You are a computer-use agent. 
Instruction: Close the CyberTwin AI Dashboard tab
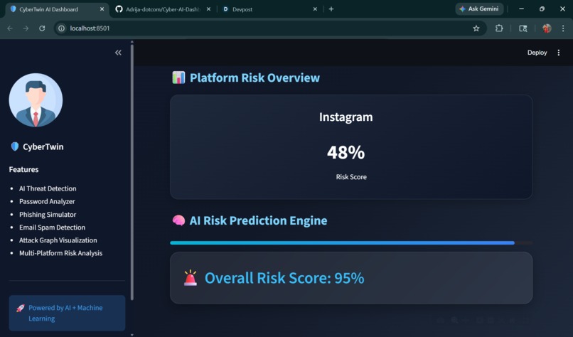tap(102, 9)
